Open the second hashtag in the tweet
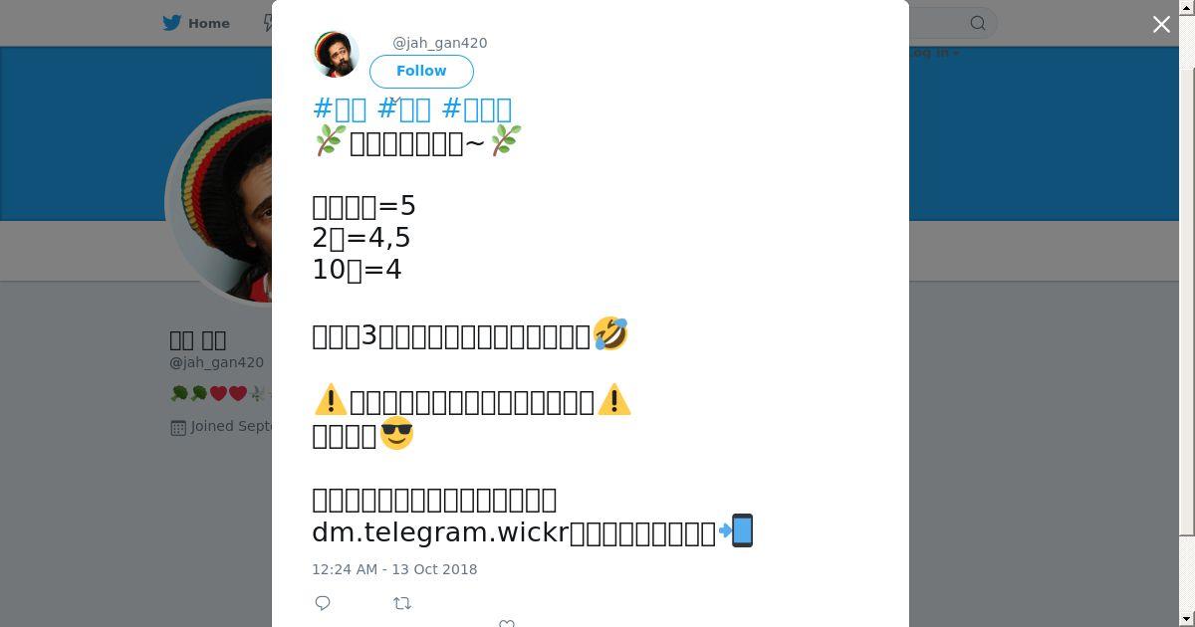Viewport: 1195px width, 627px height. pyautogui.click(x=404, y=108)
